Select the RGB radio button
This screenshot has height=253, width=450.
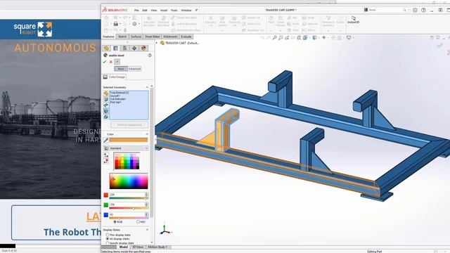coord(115,222)
